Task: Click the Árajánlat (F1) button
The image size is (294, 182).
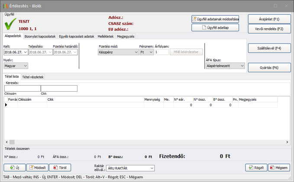Action: click(x=269, y=19)
